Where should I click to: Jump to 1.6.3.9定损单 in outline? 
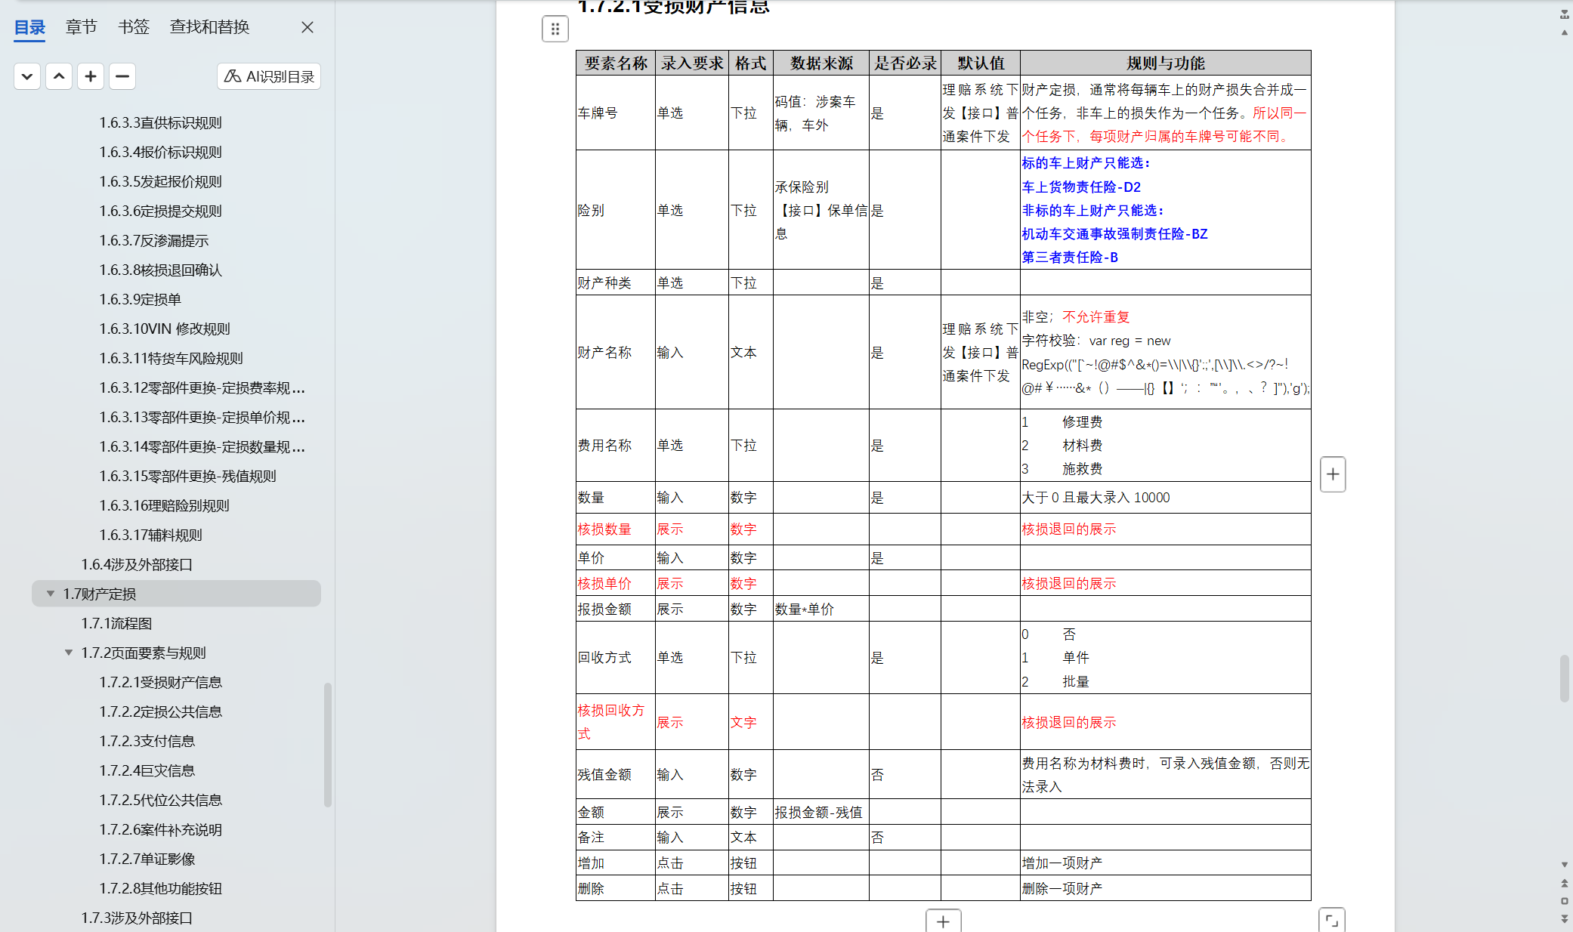point(141,299)
